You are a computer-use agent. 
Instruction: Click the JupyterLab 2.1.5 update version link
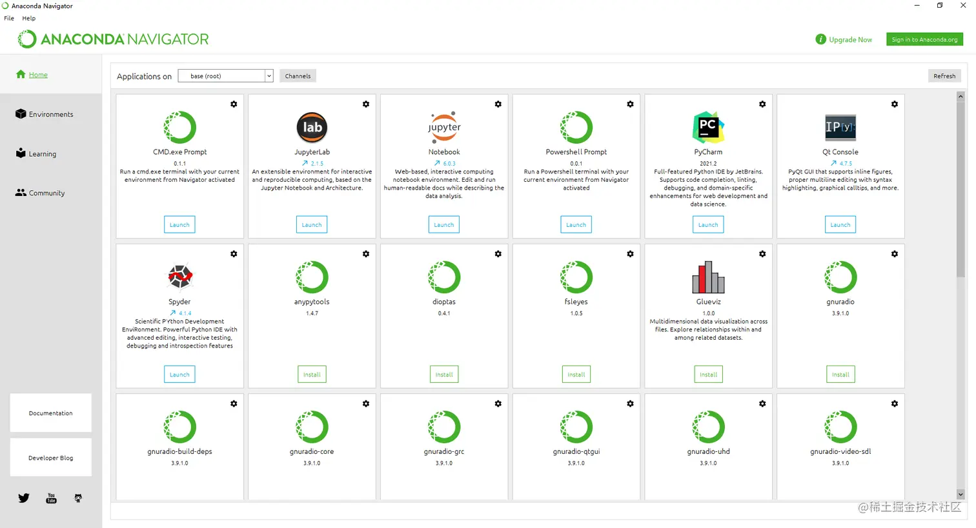(312, 163)
